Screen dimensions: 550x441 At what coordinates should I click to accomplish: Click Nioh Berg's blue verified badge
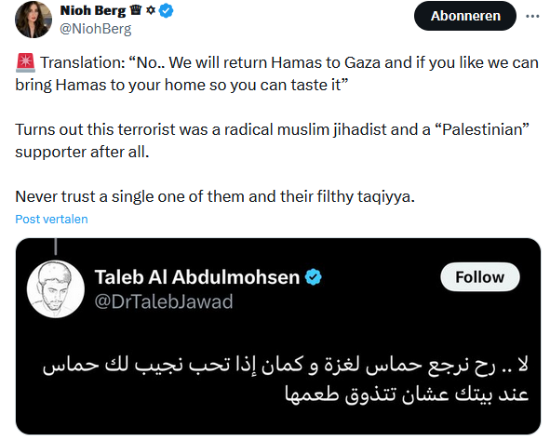[x=166, y=11]
